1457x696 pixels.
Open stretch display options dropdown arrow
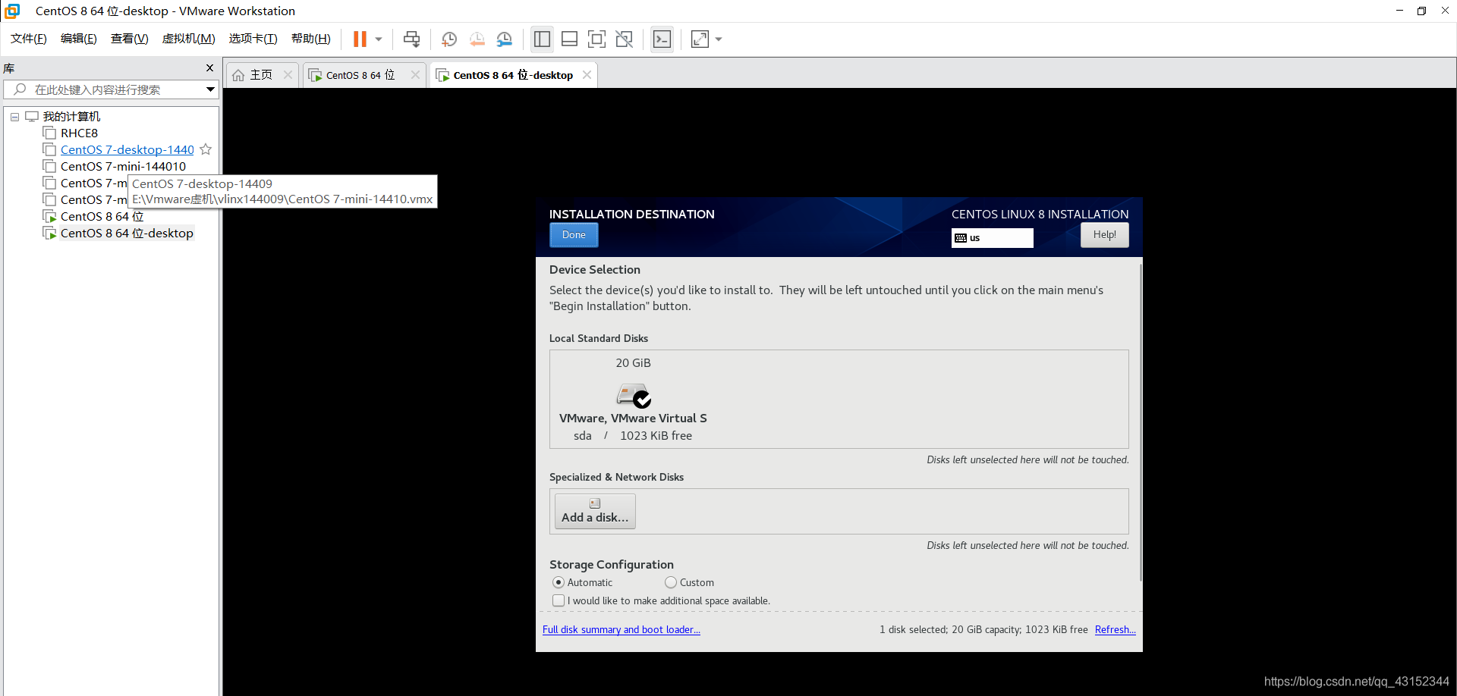(x=719, y=39)
